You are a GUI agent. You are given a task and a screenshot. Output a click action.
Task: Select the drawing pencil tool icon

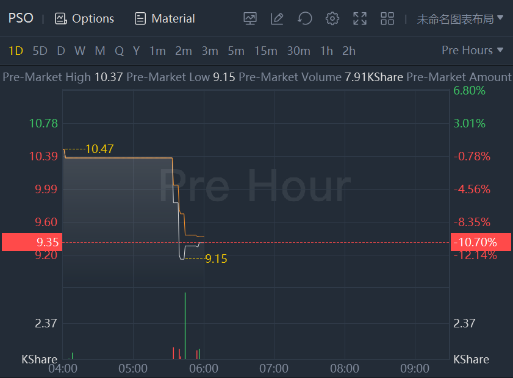pyautogui.click(x=277, y=18)
